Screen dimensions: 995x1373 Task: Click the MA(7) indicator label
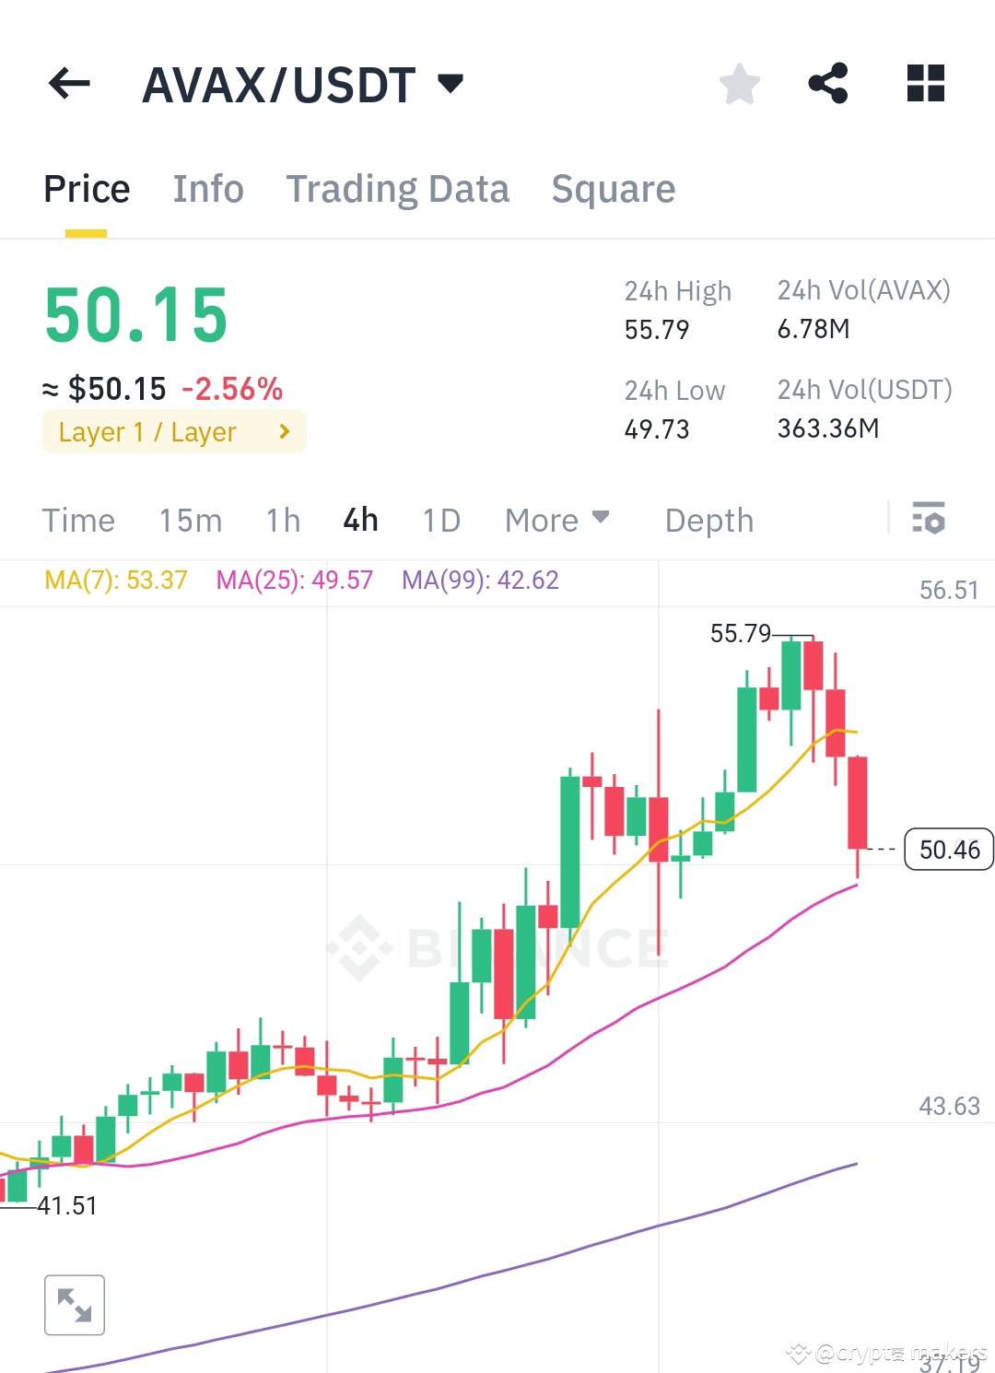point(113,580)
